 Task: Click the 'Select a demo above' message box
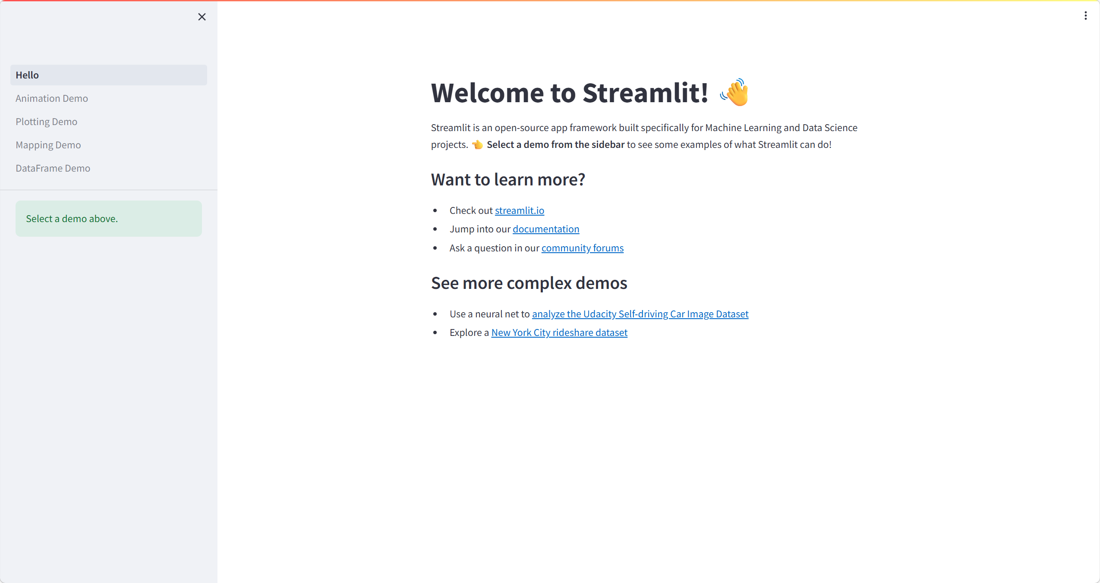(108, 219)
